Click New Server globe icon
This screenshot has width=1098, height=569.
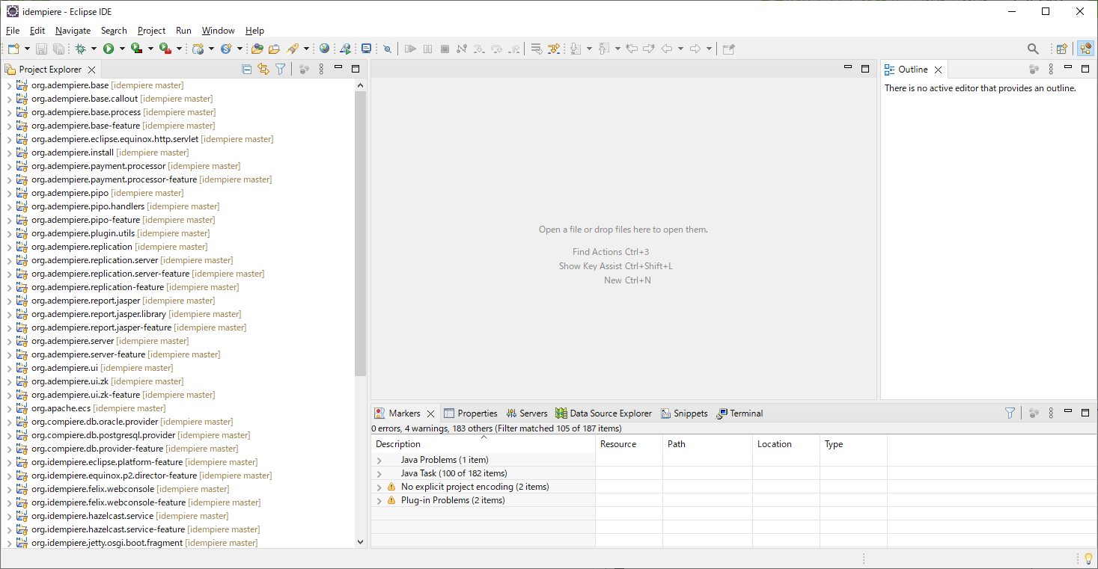point(198,49)
